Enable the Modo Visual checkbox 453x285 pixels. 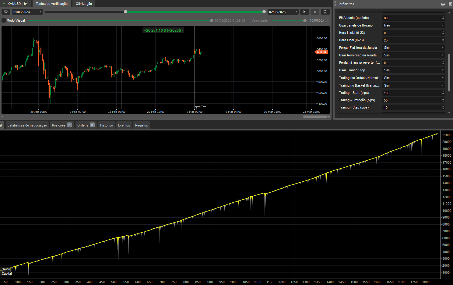click(x=4, y=20)
